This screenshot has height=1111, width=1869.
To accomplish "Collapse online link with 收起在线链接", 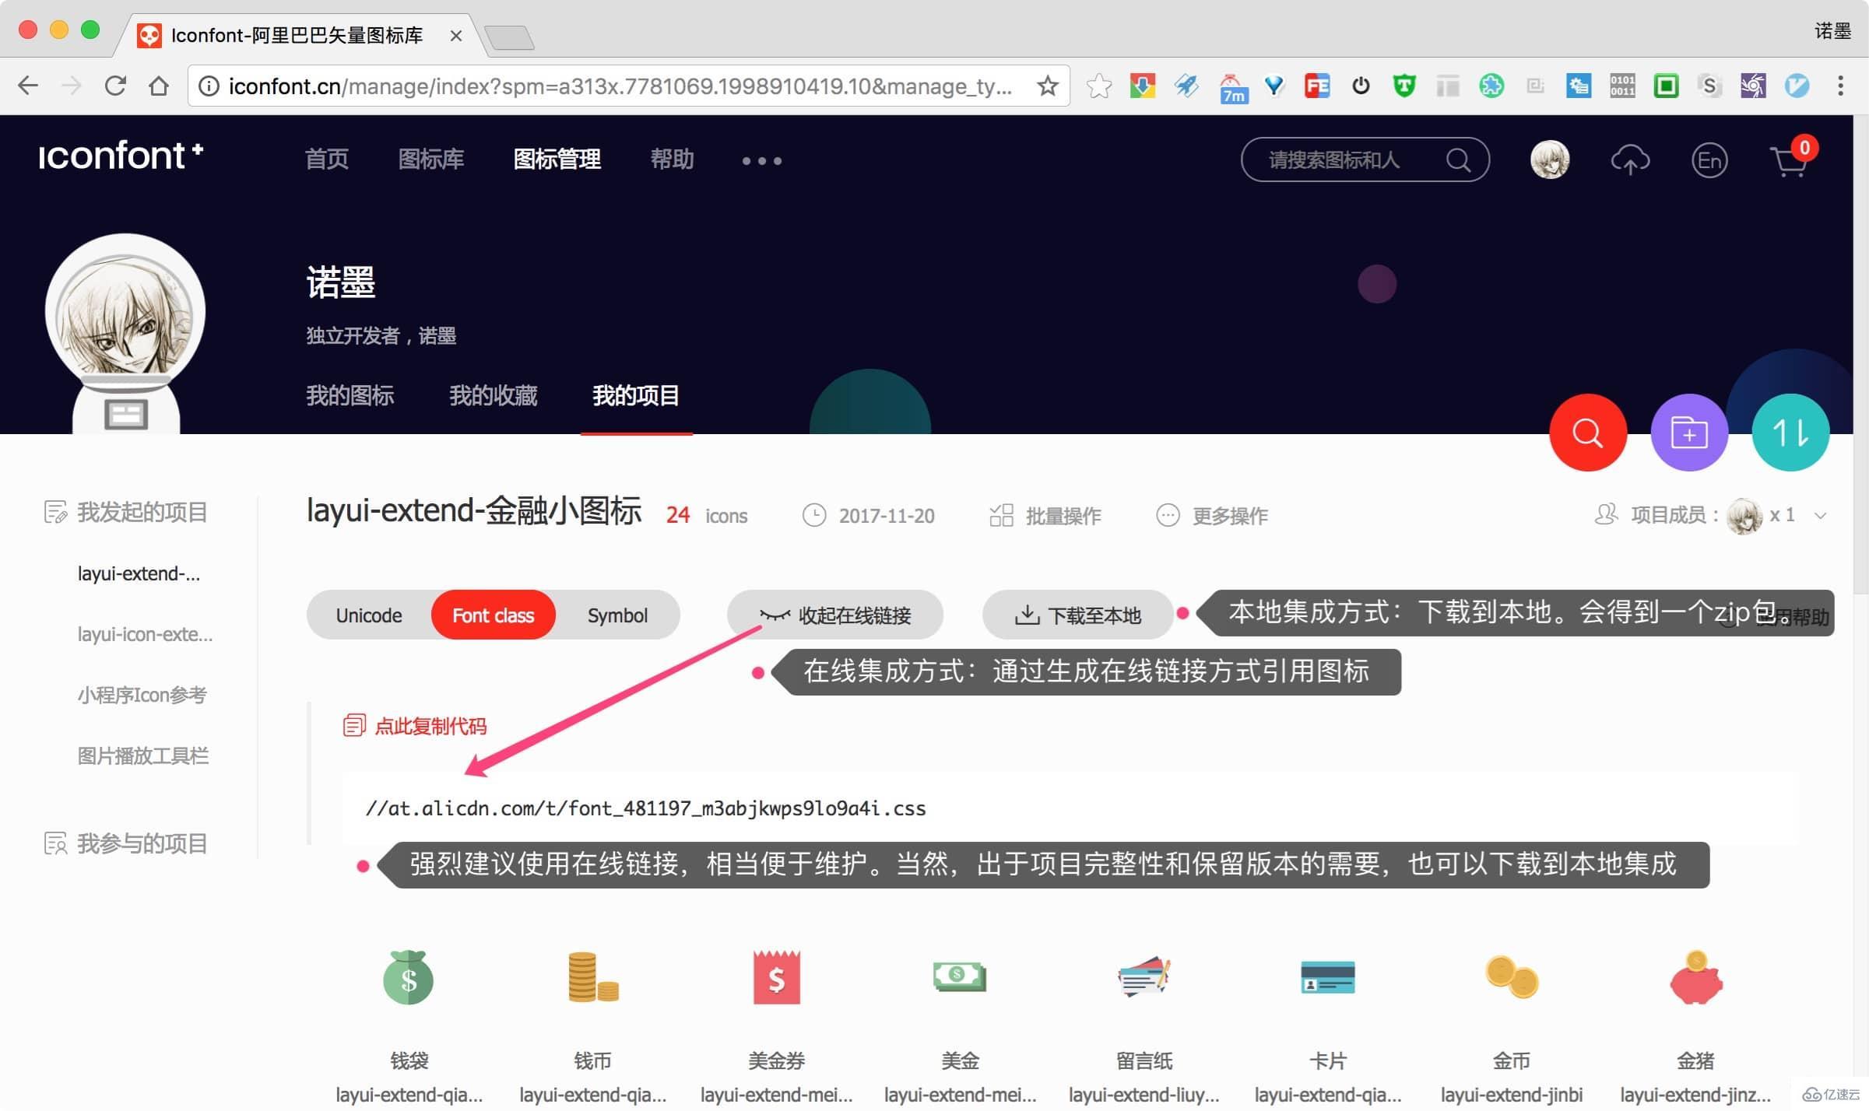I will coord(834,615).
